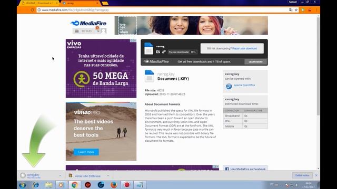337x189 pixels.
Task: Switch to the WinRAR Download tab
Action: pos(38,3)
